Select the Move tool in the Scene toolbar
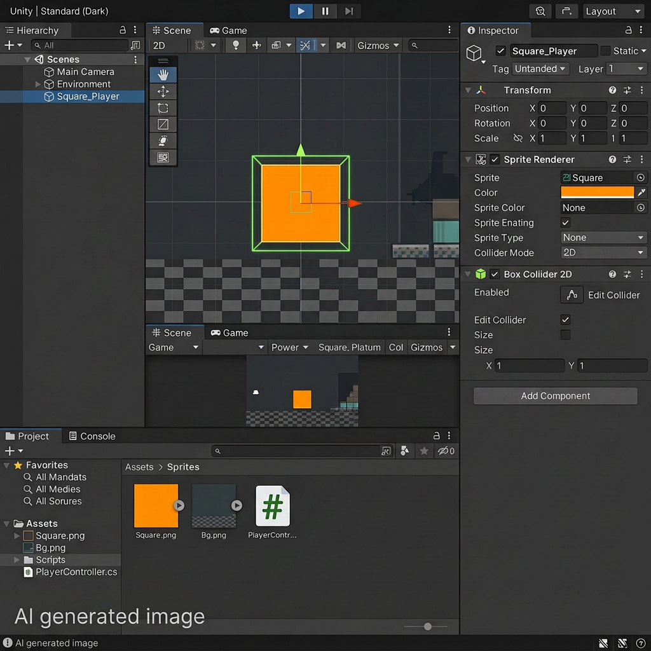The image size is (651, 651). pyautogui.click(x=163, y=92)
